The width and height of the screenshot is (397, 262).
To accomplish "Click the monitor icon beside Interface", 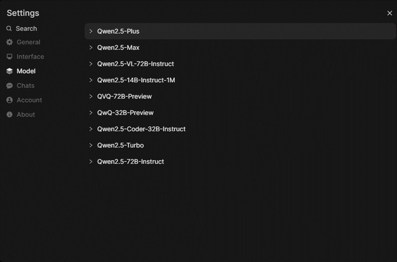I will 9,57.
